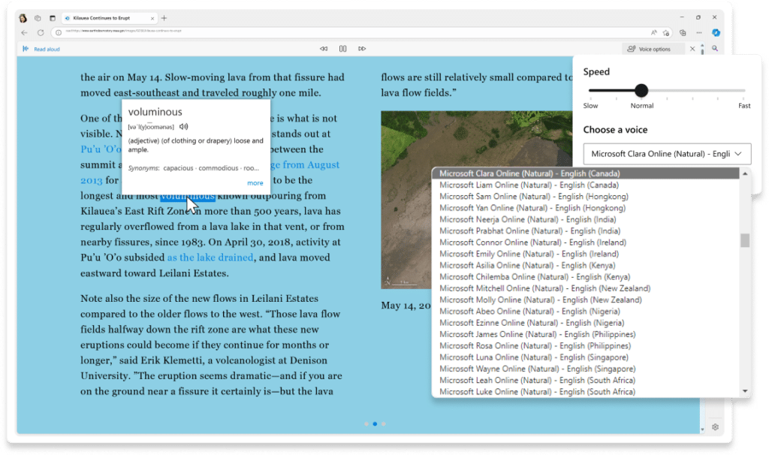Pick Microsoft Abeo Online English (Nigeria)

[x=586, y=312]
